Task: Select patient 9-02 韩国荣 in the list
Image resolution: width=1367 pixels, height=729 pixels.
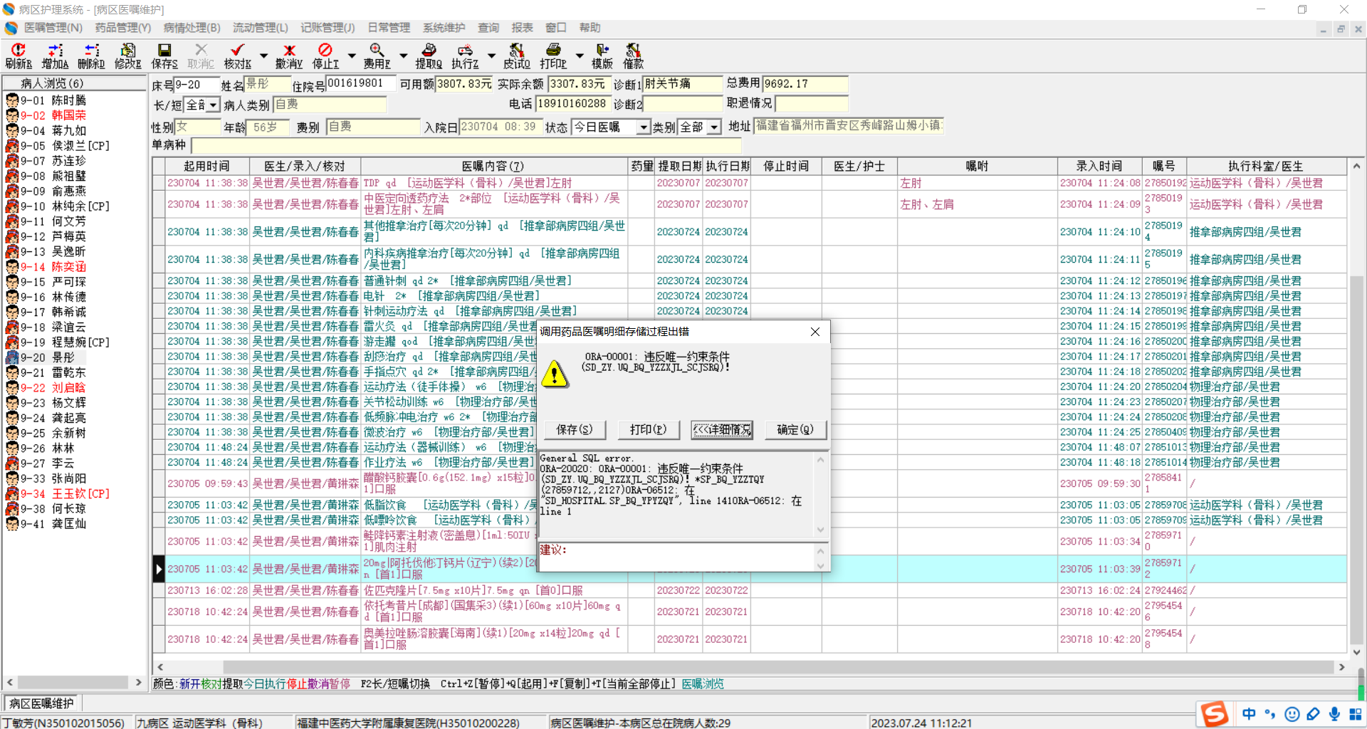Action: [53, 115]
